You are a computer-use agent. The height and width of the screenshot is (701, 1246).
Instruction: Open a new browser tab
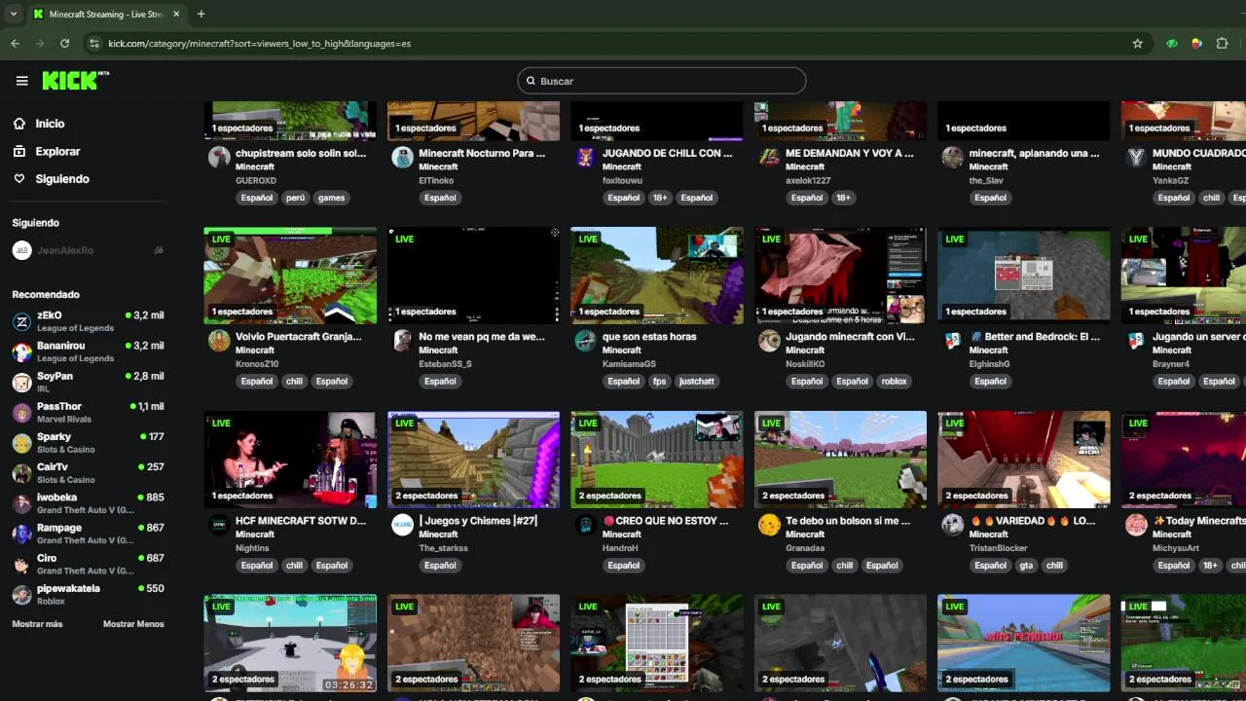[x=201, y=14]
